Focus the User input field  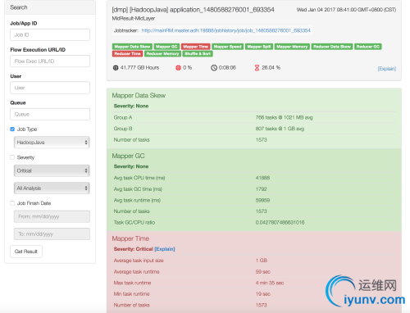click(x=50, y=88)
